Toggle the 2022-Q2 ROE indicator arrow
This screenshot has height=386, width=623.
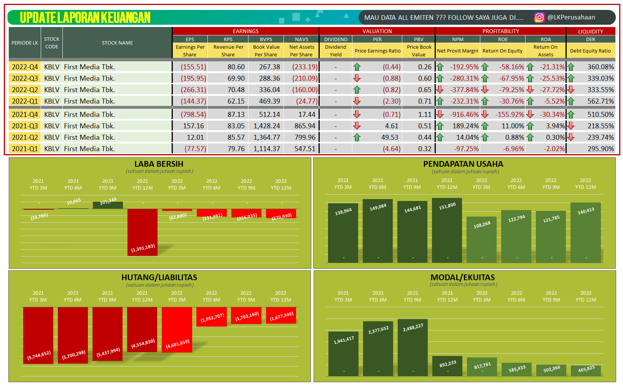pyautogui.click(x=485, y=89)
